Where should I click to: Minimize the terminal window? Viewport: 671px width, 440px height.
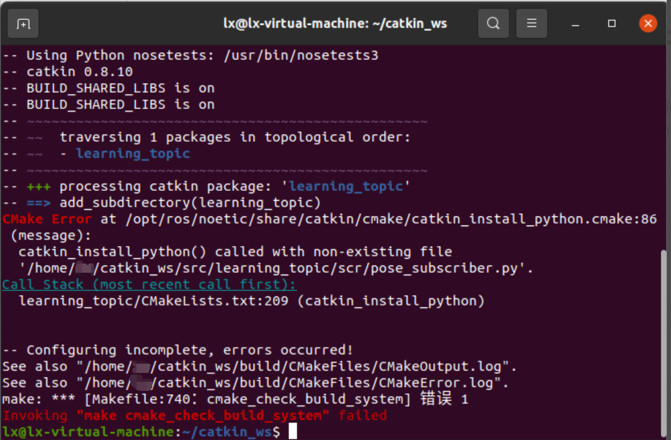coord(575,24)
